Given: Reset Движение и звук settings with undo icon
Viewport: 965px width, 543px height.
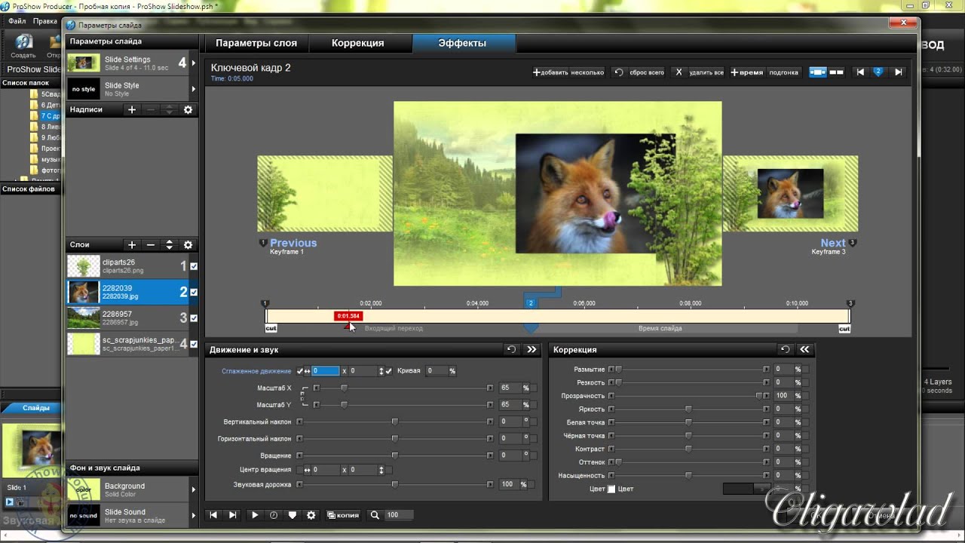Looking at the screenshot, I should 512,349.
